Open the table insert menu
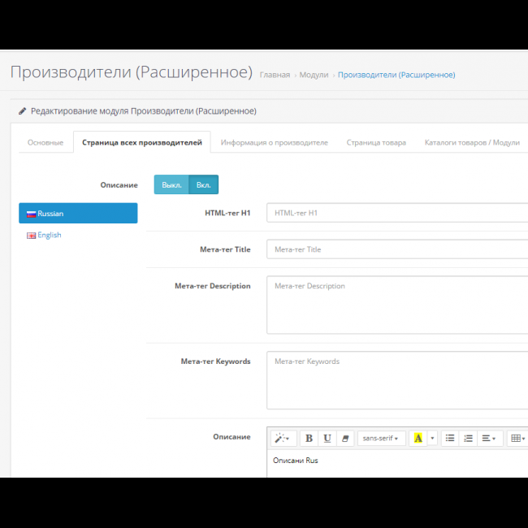This screenshot has width=528, height=528. click(x=517, y=438)
